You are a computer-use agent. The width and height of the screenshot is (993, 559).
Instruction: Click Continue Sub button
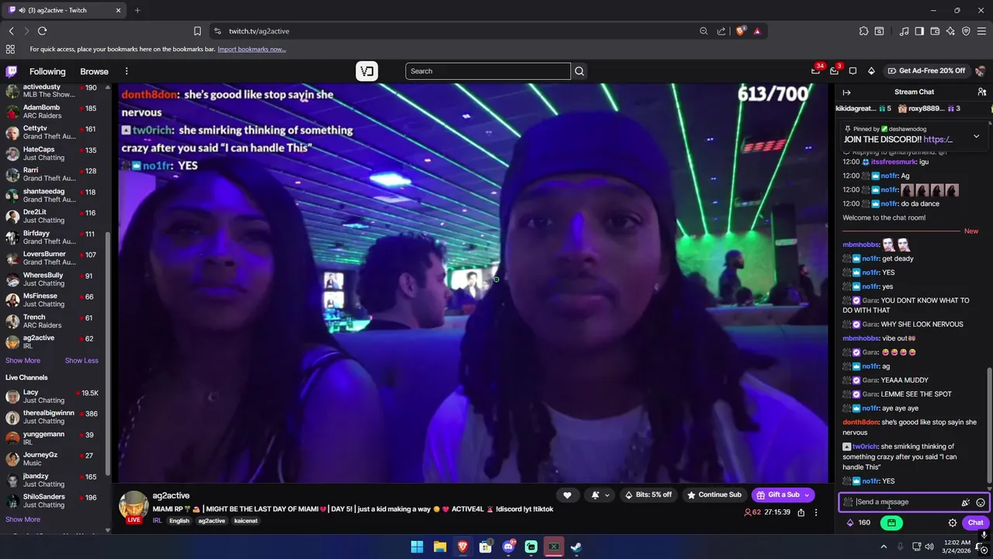(714, 495)
